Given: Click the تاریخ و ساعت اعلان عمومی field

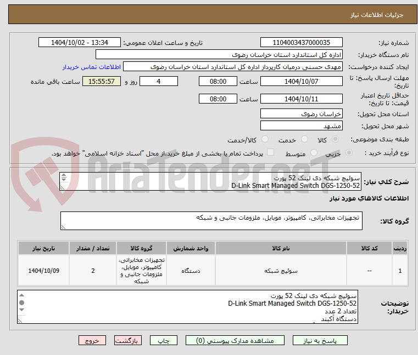Looking at the screenshot, I should pos(80,42).
